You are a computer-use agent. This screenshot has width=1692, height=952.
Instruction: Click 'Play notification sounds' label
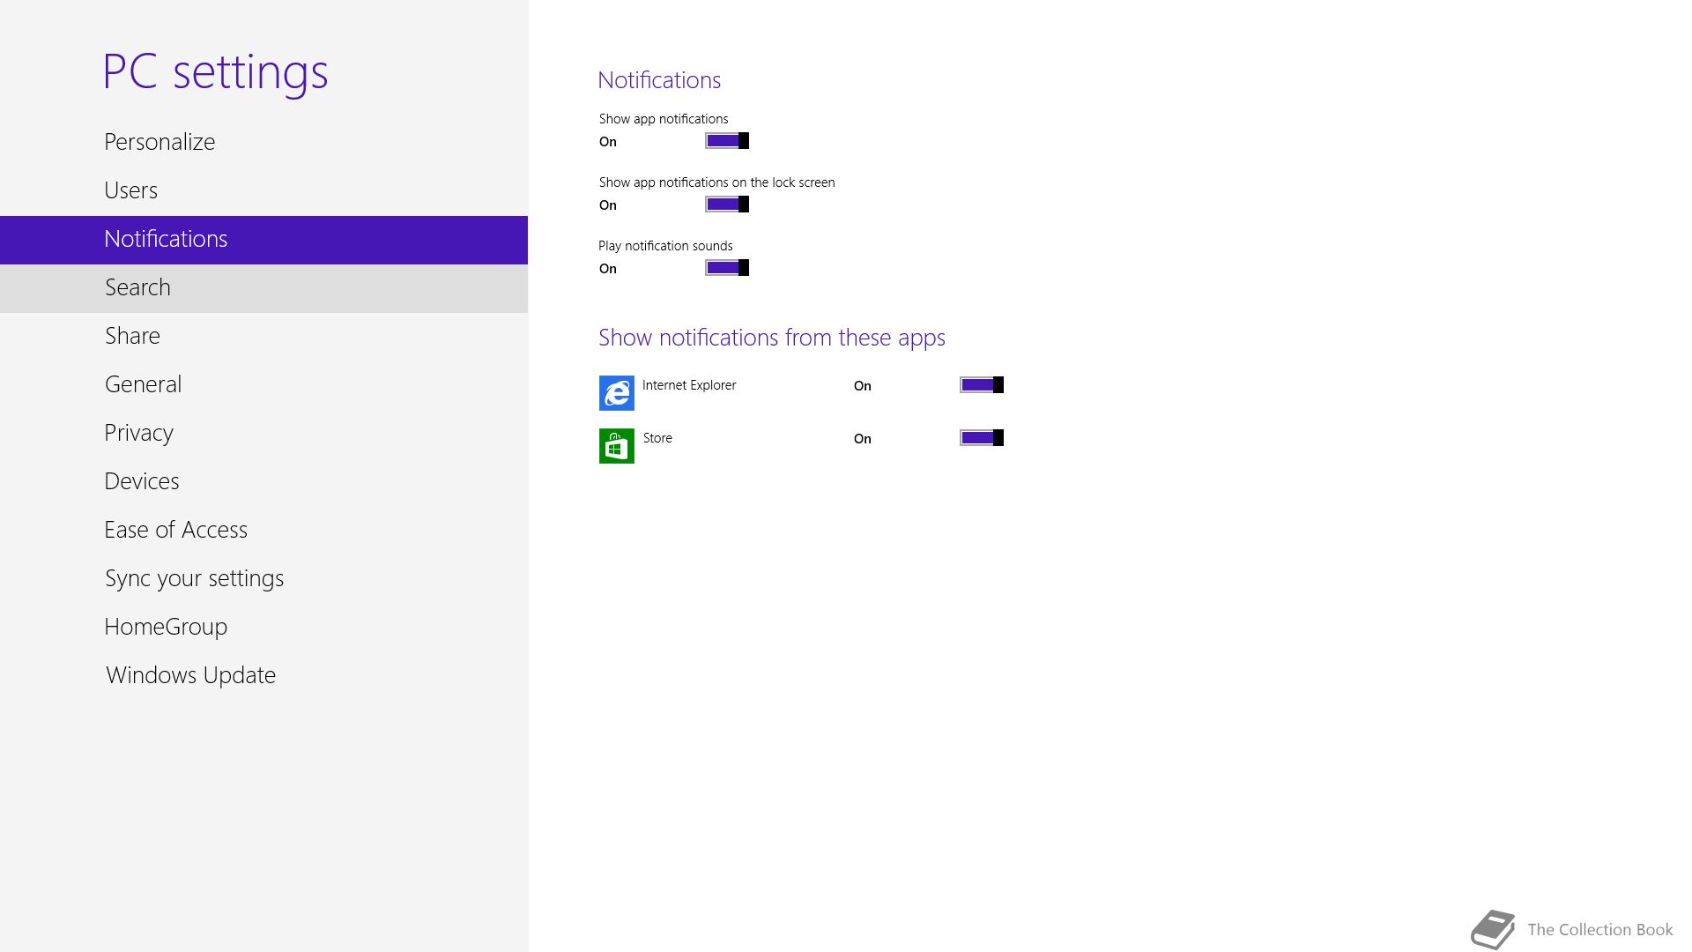[665, 246]
